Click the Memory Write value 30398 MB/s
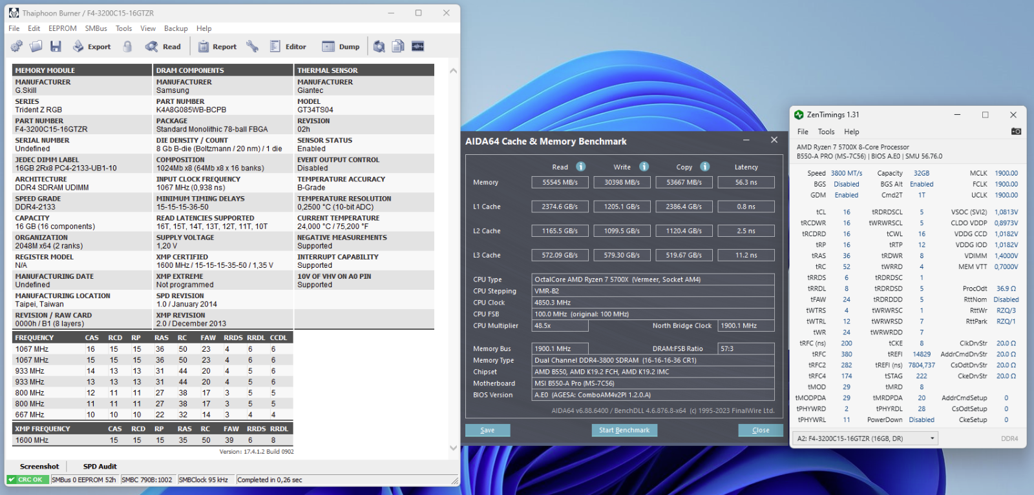The width and height of the screenshot is (1034, 495). coord(622,183)
